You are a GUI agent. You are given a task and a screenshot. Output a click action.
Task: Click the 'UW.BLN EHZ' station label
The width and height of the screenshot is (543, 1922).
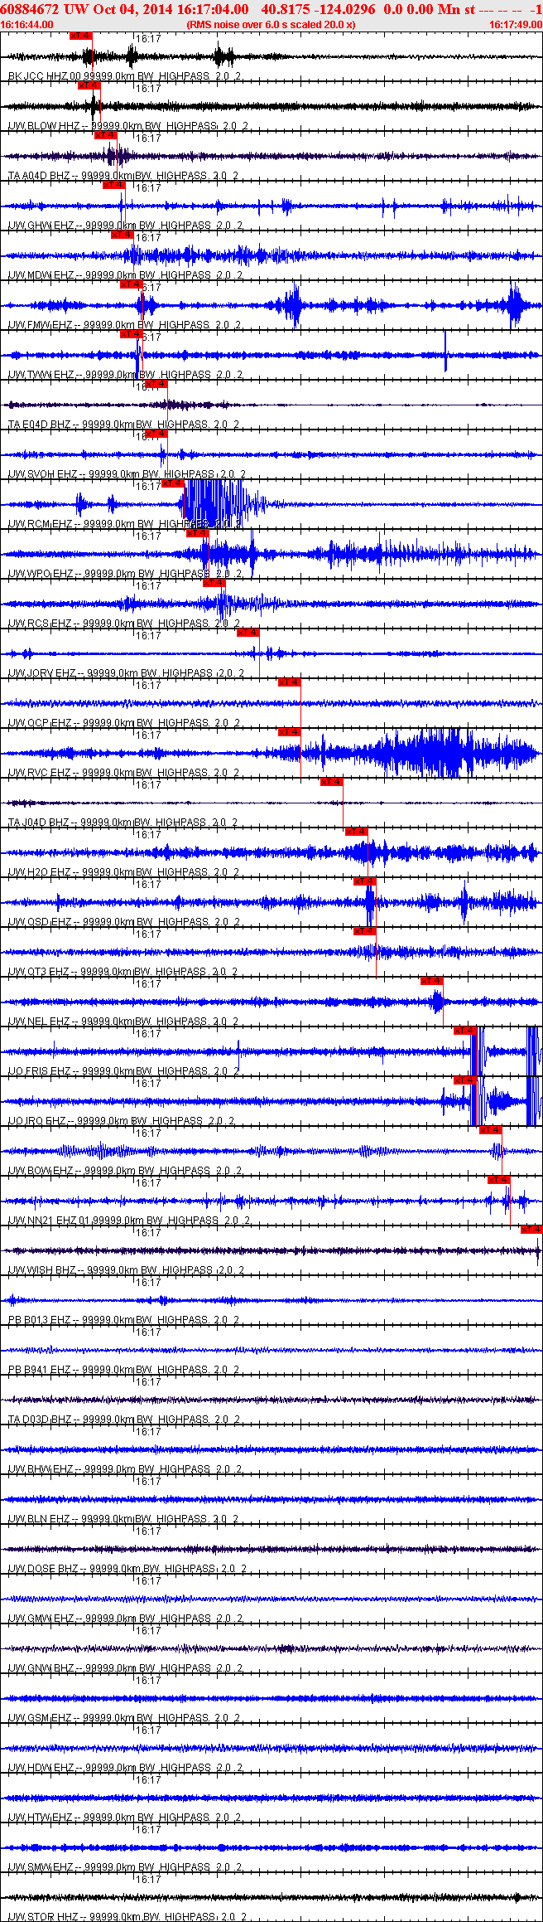pyautogui.click(x=40, y=1519)
